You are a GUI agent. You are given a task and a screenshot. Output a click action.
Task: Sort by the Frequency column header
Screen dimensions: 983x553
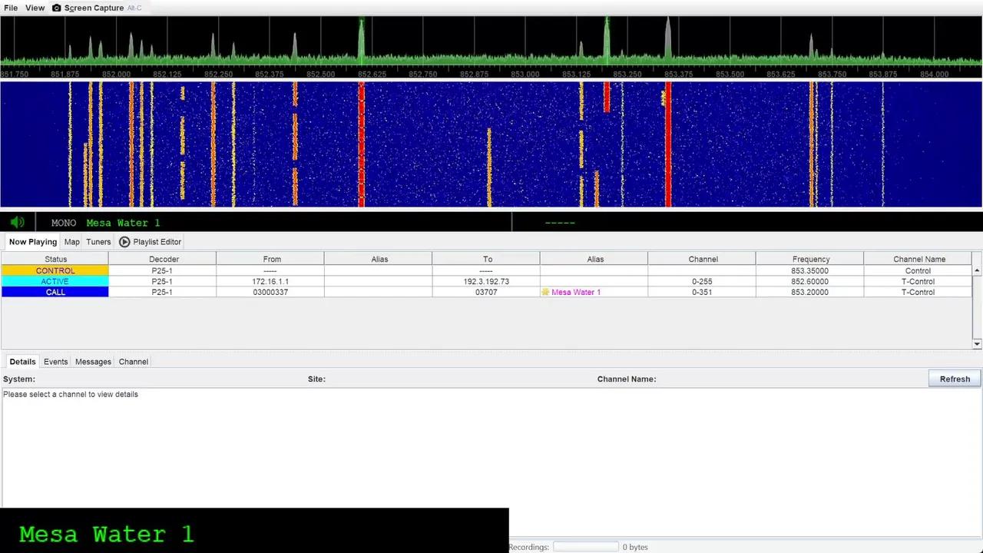pyautogui.click(x=810, y=259)
